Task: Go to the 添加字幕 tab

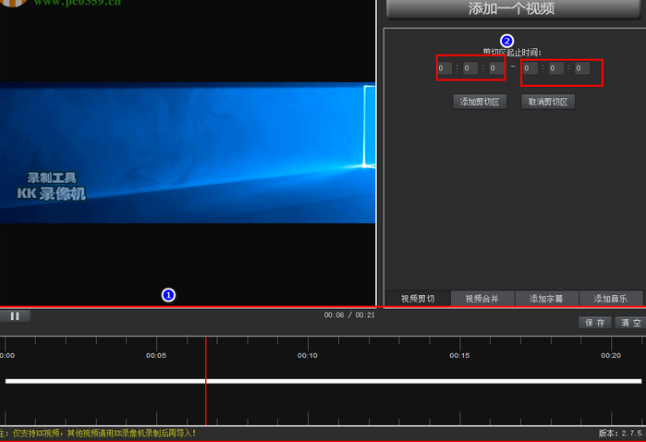Action: (546, 299)
